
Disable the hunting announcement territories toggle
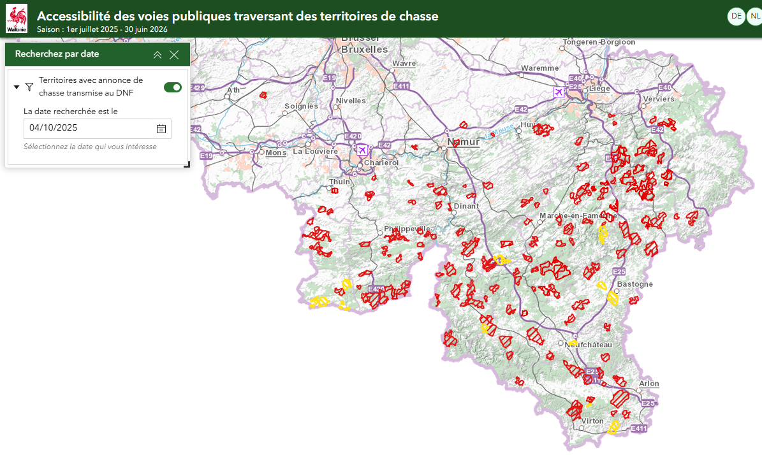tap(172, 87)
